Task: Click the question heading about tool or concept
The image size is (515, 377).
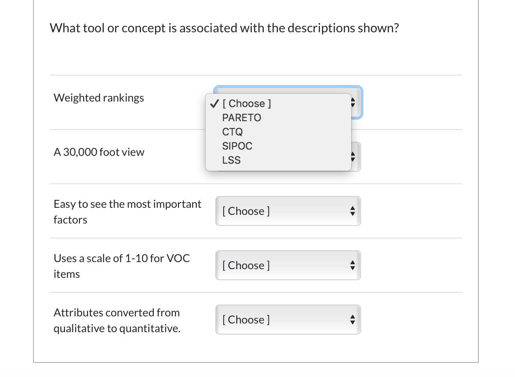Action: [224, 28]
